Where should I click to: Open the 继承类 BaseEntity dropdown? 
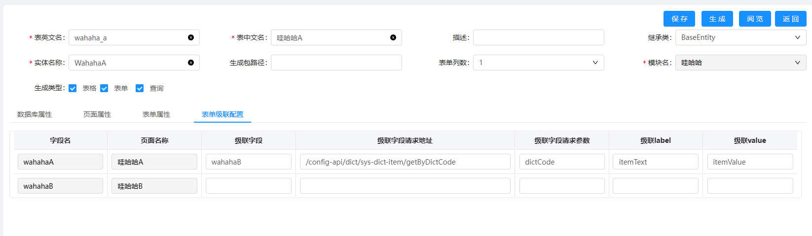click(x=740, y=37)
